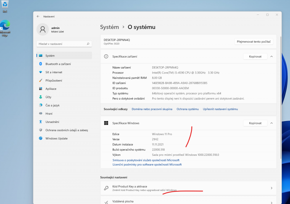
Task: Go back using the arrow in Nastavení
Action: pyautogui.click(x=38, y=16)
